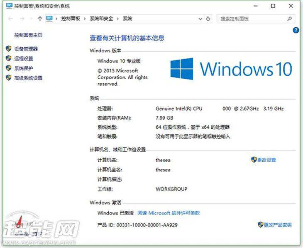Click the shield icon next to 更改产品密钥
Screen dimensions: 303x248
tap(261, 224)
